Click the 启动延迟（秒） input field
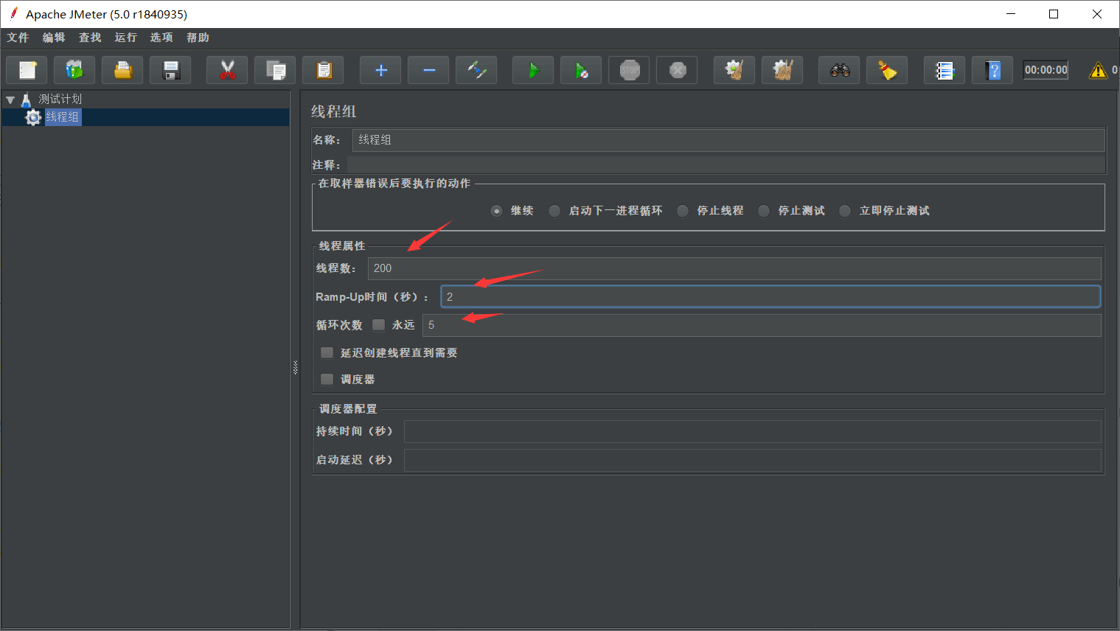Image resolution: width=1120 pixels, height=631 pixels. (x=753, y=460)
